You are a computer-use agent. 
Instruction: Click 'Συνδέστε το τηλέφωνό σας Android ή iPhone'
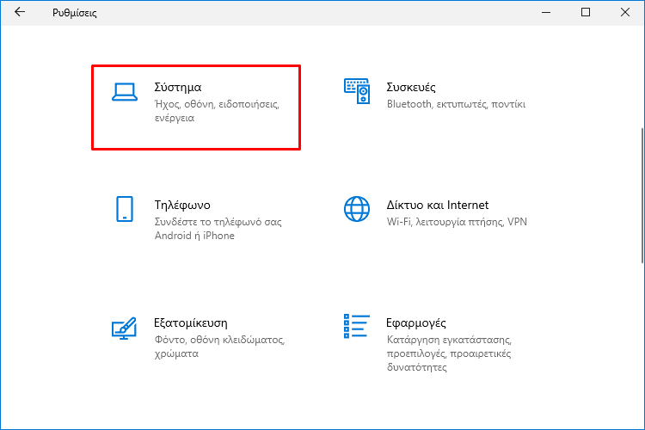click(218, 229)
